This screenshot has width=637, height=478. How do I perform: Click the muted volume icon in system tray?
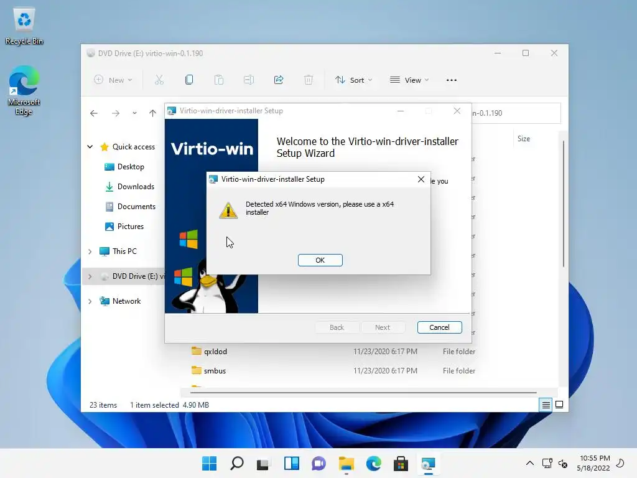[562, 463]
